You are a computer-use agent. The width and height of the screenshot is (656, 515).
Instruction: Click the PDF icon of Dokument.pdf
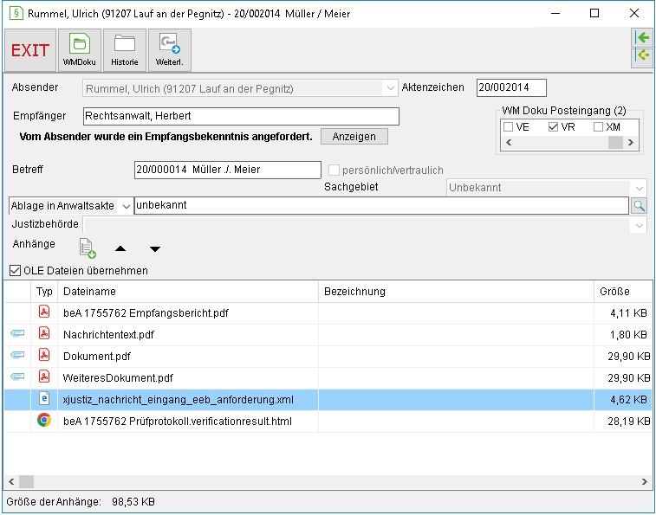click(44, 356)
